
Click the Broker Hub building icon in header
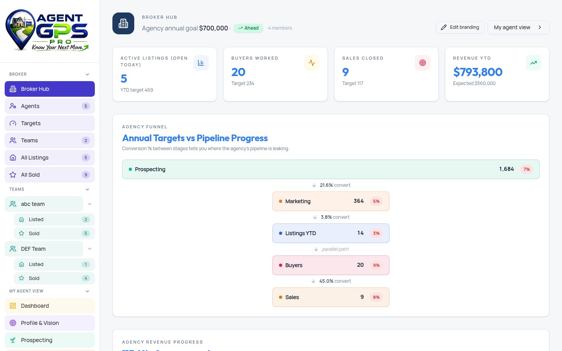click(123, 23)
